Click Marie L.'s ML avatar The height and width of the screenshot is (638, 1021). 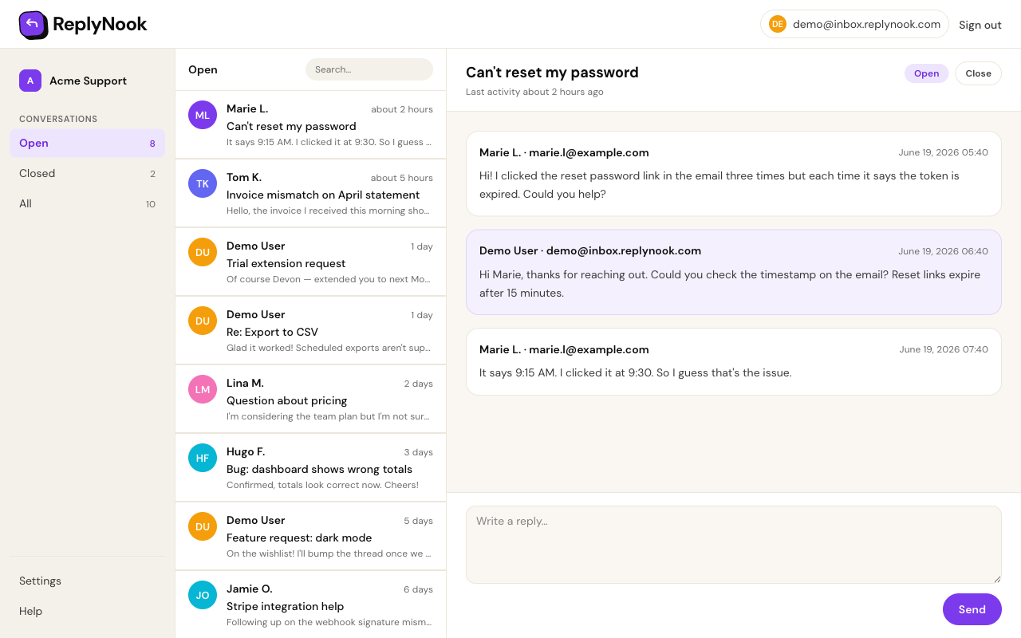203,115
